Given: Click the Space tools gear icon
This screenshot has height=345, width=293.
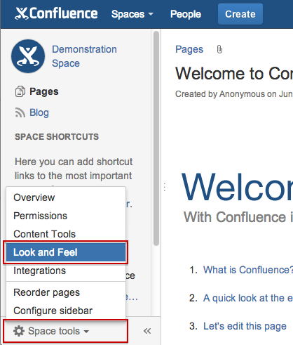Looking at the screenshot, I should click(x=19, y=331).
